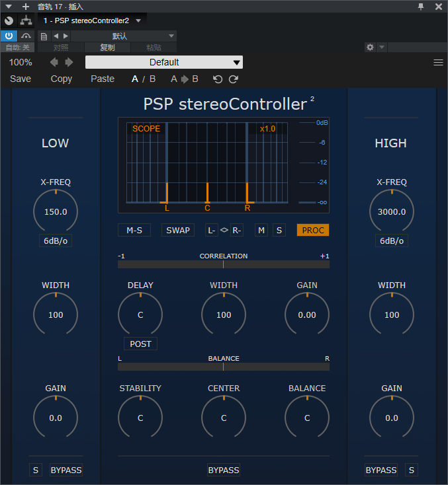Toggle HIGH band solo S button
The image size is (448, 485).
pyautogui.click(x=412, y=470)
